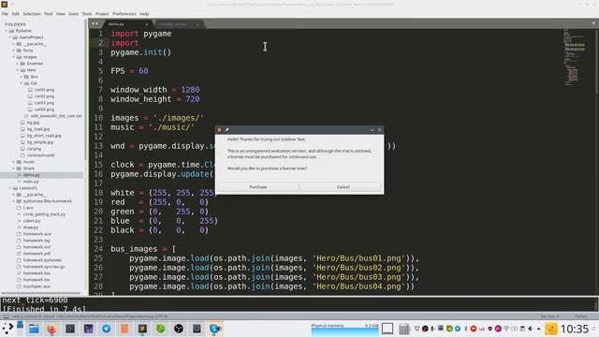This screenshot has height=337, width=599.
Task: Click the tab navigation arrows
Action: 95,23
